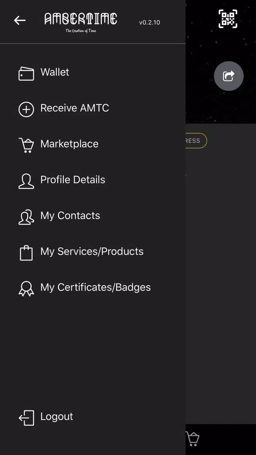Click the shopping bag Services icon

(x=26, y=253)
